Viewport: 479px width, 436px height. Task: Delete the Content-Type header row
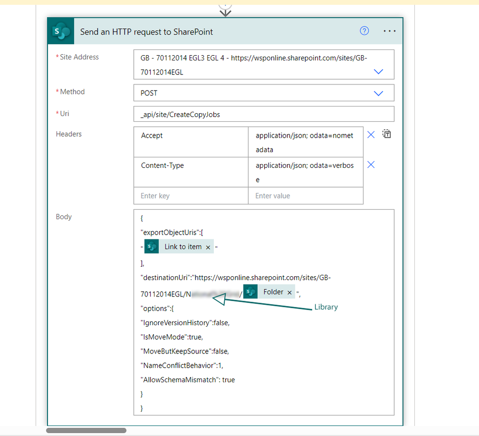(371, 165)
